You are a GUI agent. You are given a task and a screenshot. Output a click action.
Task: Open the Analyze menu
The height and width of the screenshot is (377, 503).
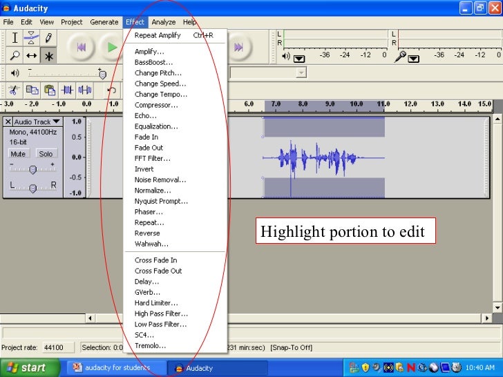164,22
